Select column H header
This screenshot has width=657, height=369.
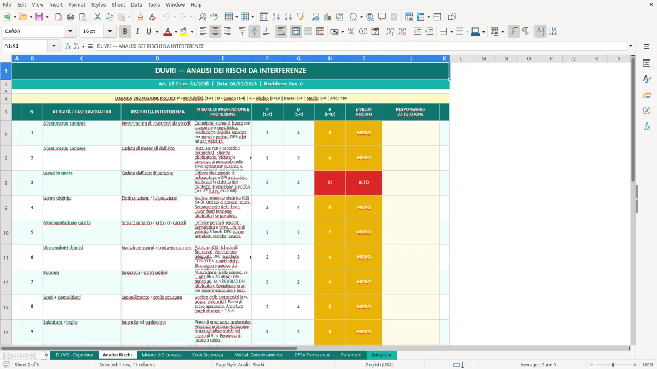click(330, 58)
